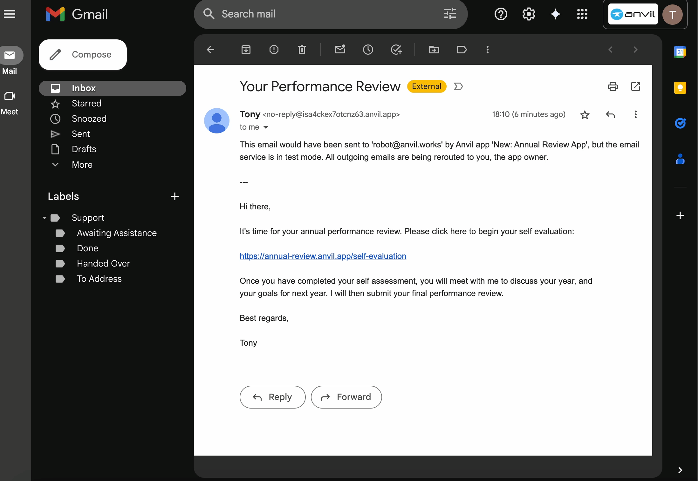Collapse the Support label tree
Viewport: 698px width, 481px height.
pos(44,218)
